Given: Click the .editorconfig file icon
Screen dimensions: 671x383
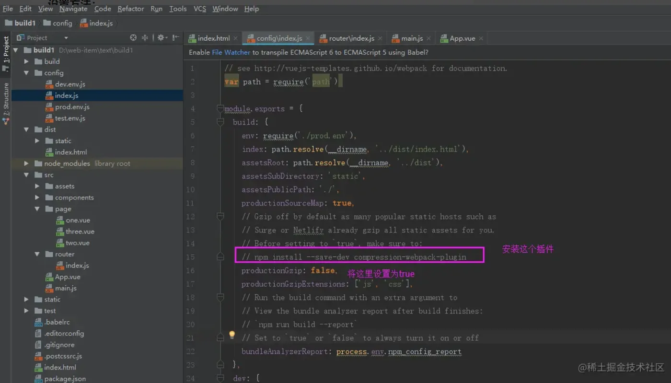Looking at the screenshot, I should [39, 334].
